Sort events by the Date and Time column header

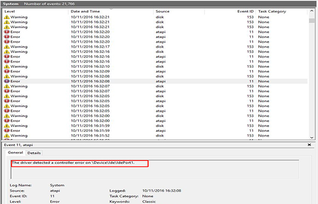111,11
